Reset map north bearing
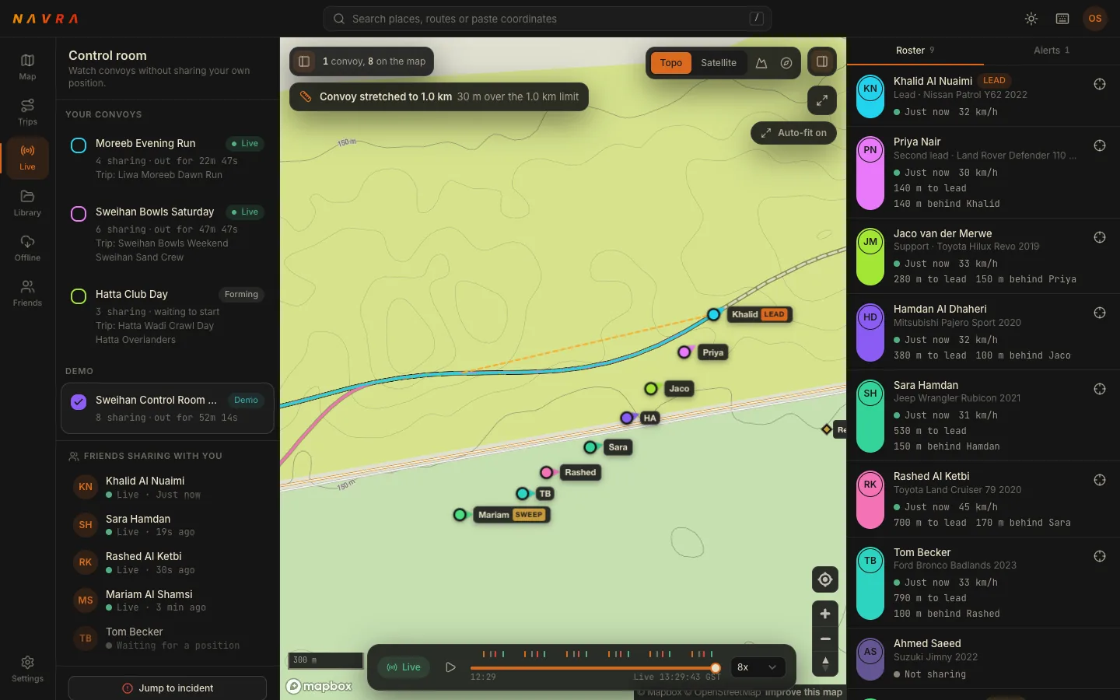 click(x=825, y=663)
